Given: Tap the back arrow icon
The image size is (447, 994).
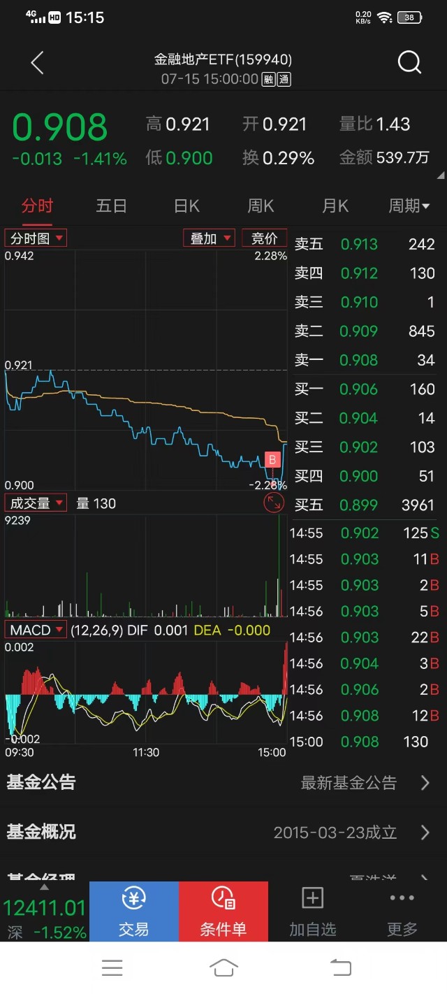Looking at the screenshot, I should click(38, 63).
